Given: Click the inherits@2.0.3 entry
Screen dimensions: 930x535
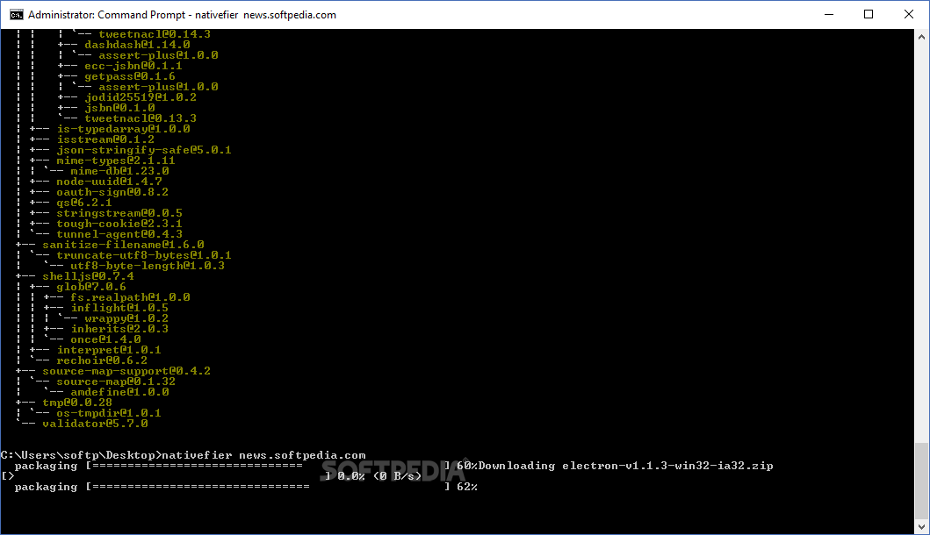Looking at the screenshot, I should 119,330.
